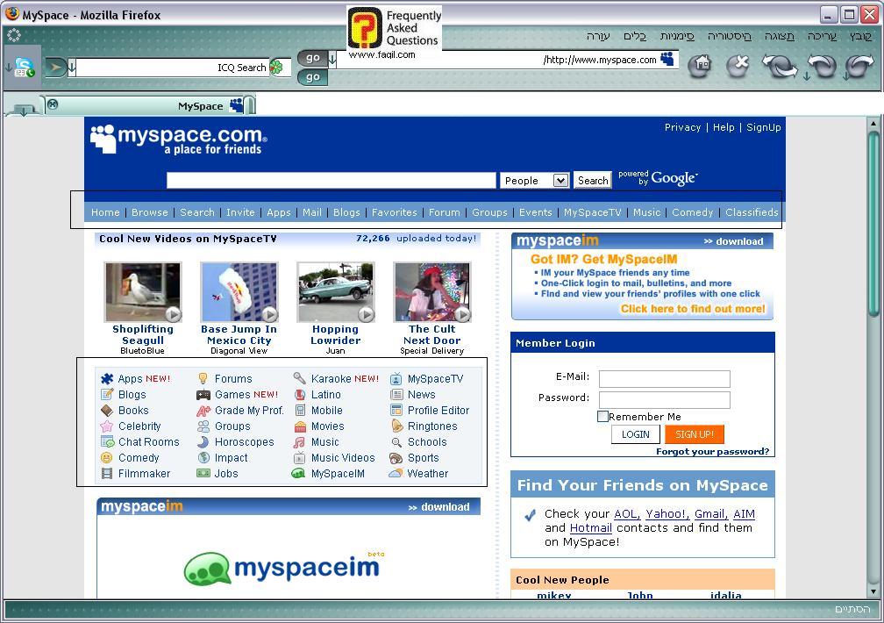The width and height of the screenshot is (884, 623).
Task: Click the ICQ flower search icon
Action: [276, 68]
